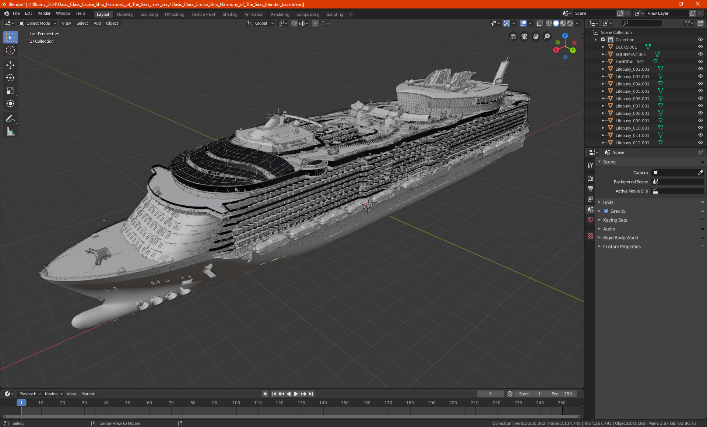
Task: Open the Render menu
Action: tap(44, 13)
